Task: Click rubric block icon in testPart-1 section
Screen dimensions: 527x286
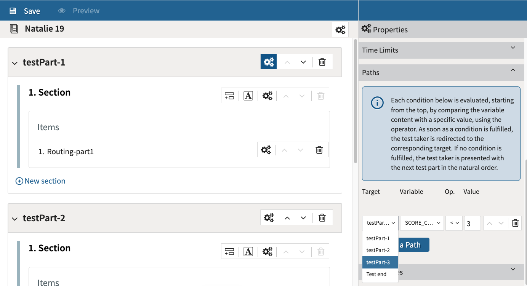Action: point(248,96)
